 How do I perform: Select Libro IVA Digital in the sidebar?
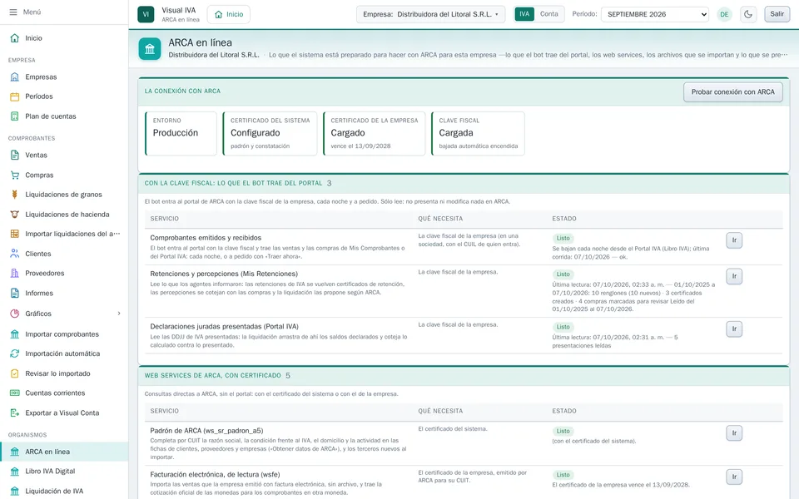pyautogui.click(x=64, y=471)
